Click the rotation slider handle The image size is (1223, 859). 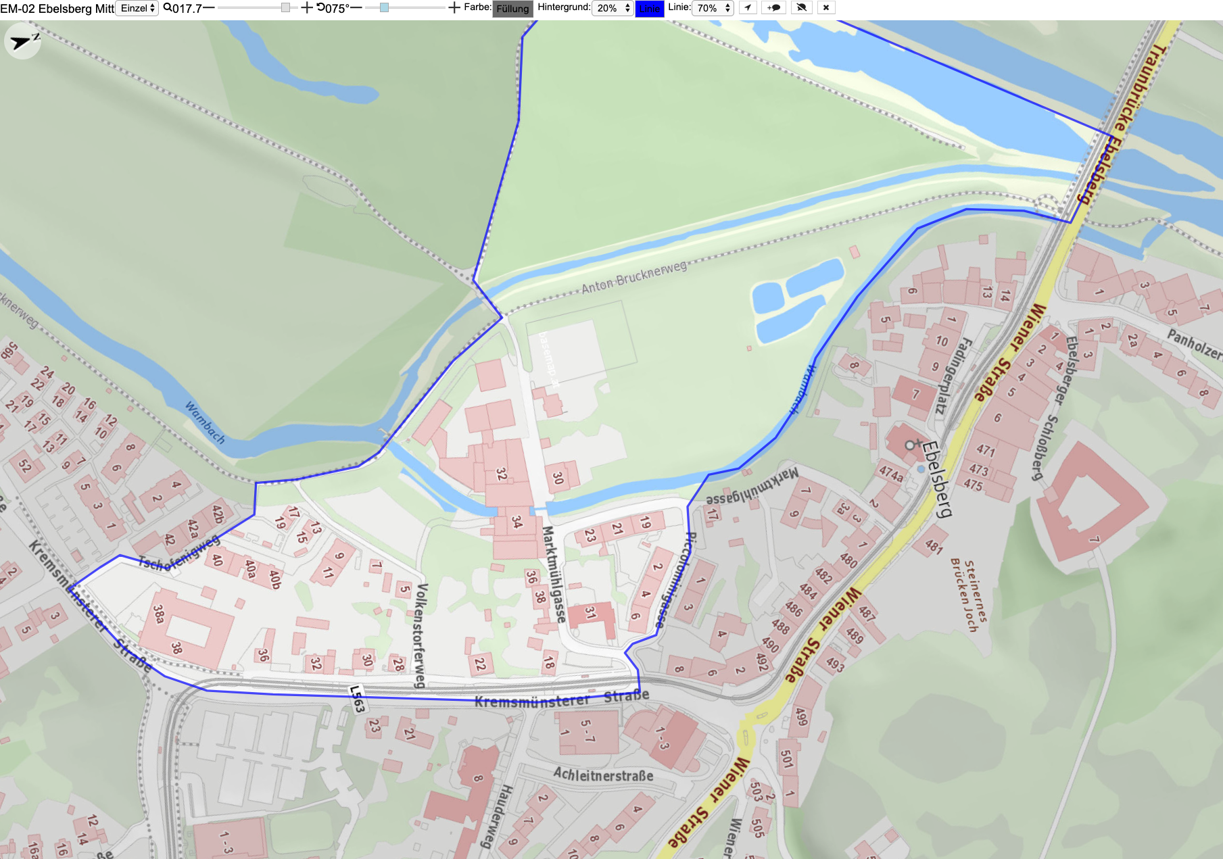384,7
